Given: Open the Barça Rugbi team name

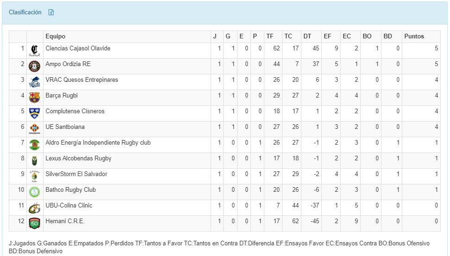Looking at the screenshot, I should (62, 96).
